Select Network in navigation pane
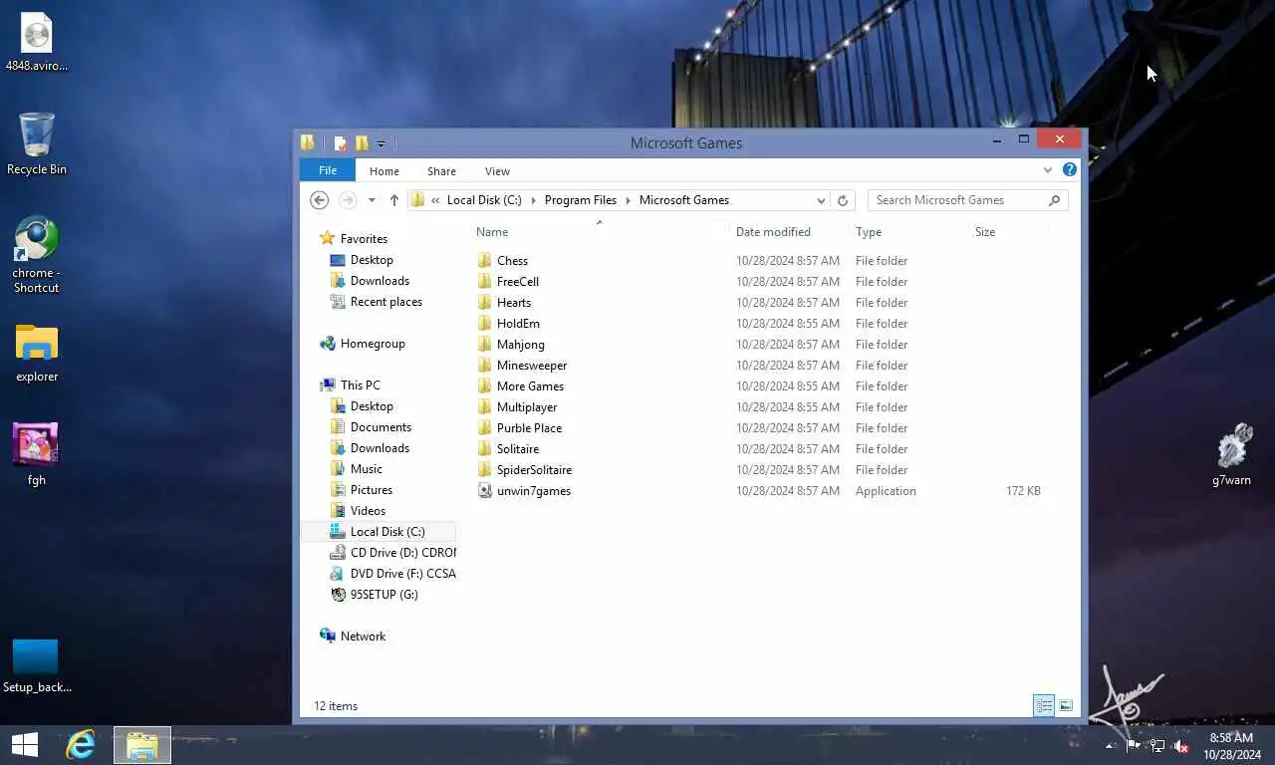 click(363, 637)
